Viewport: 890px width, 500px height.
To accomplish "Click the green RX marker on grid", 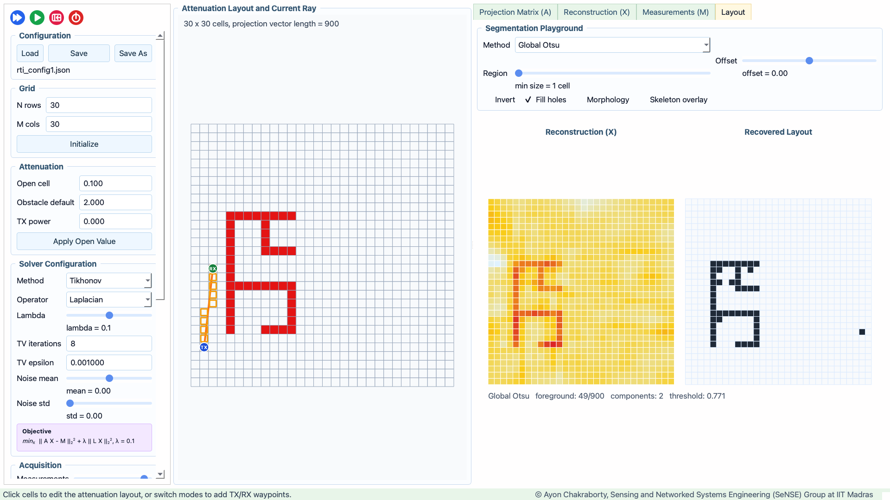I will (x=213, y=269).
